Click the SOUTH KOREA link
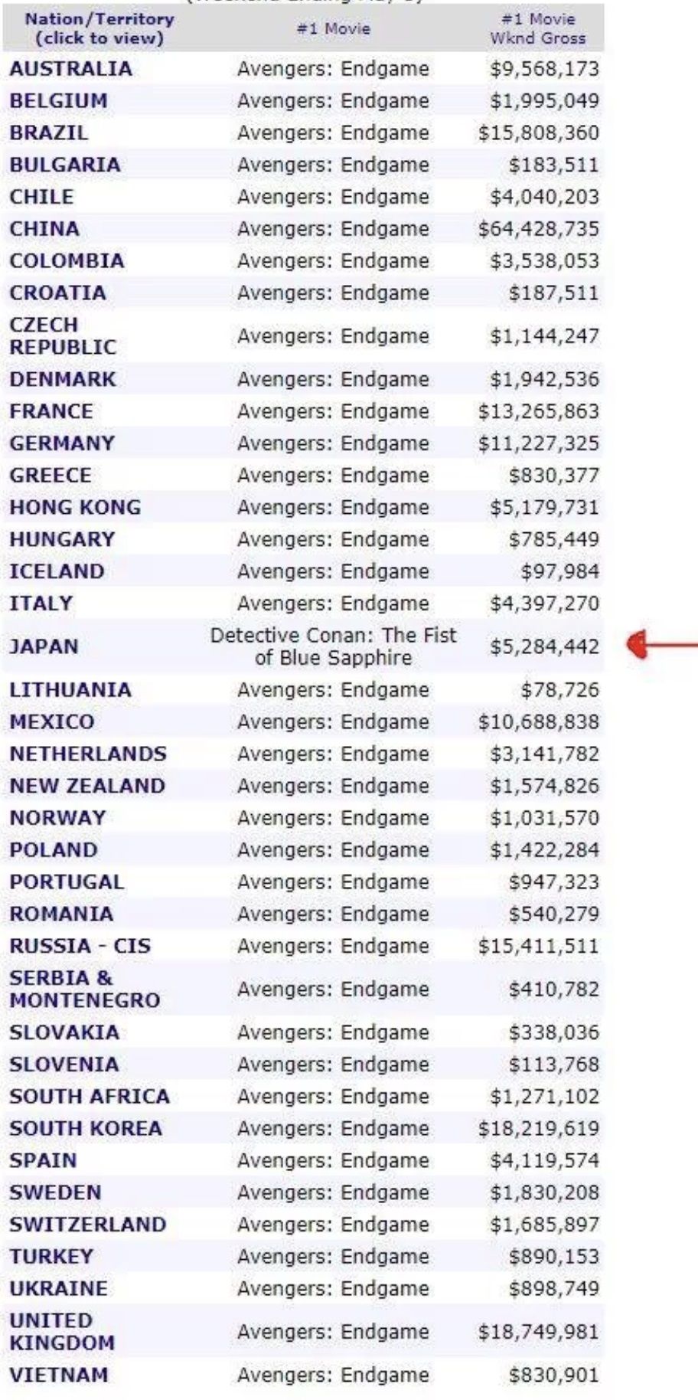This screenshot has height=1400, width=698. 86,1128
